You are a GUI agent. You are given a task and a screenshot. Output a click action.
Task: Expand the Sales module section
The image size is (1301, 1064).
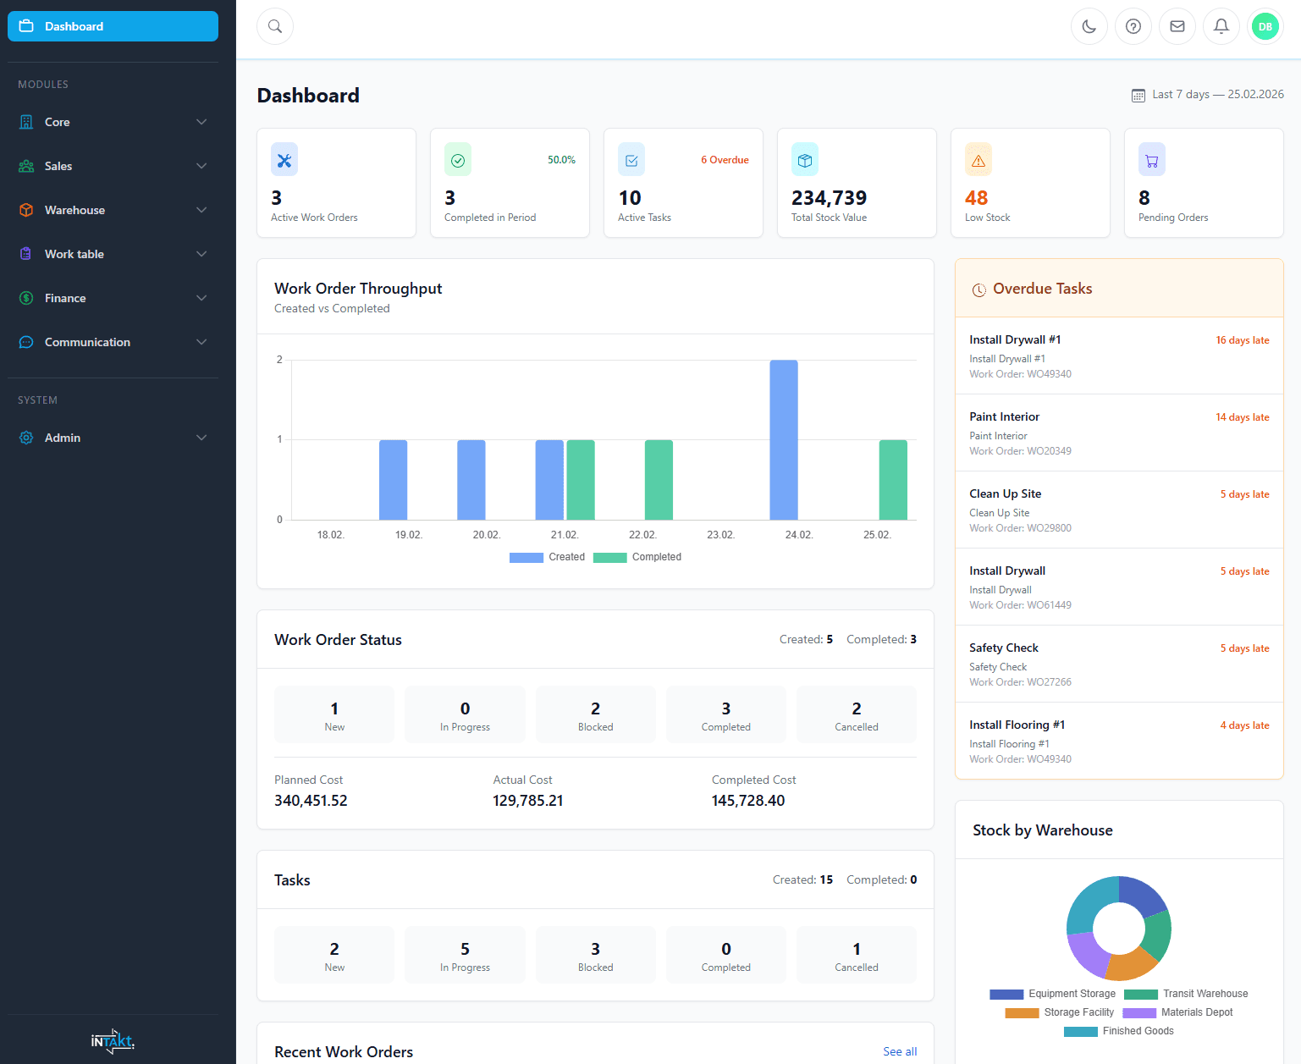(x=113, y=166)
